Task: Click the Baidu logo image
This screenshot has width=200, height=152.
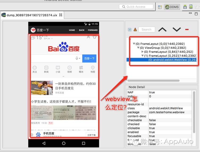Action: (x=64, y=47)
